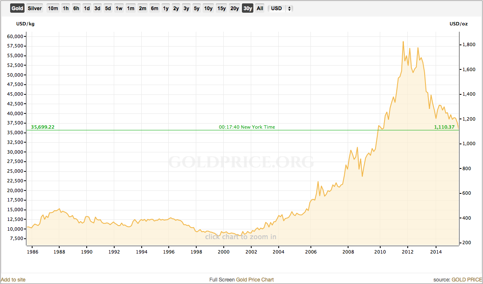Click the 10,000 USD/kg axis value

15,229
